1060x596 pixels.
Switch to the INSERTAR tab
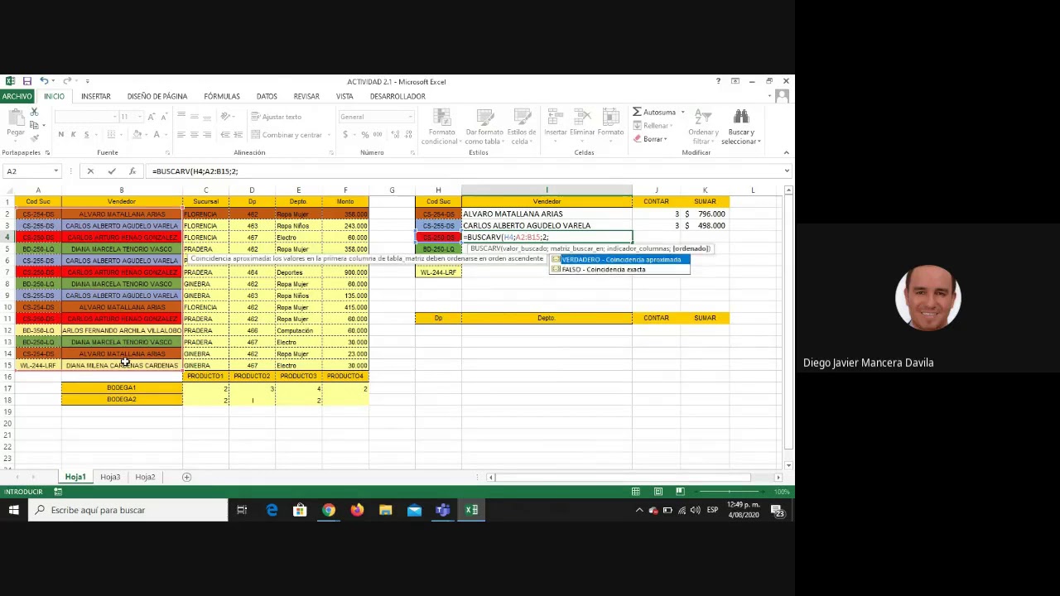[95, 96]
